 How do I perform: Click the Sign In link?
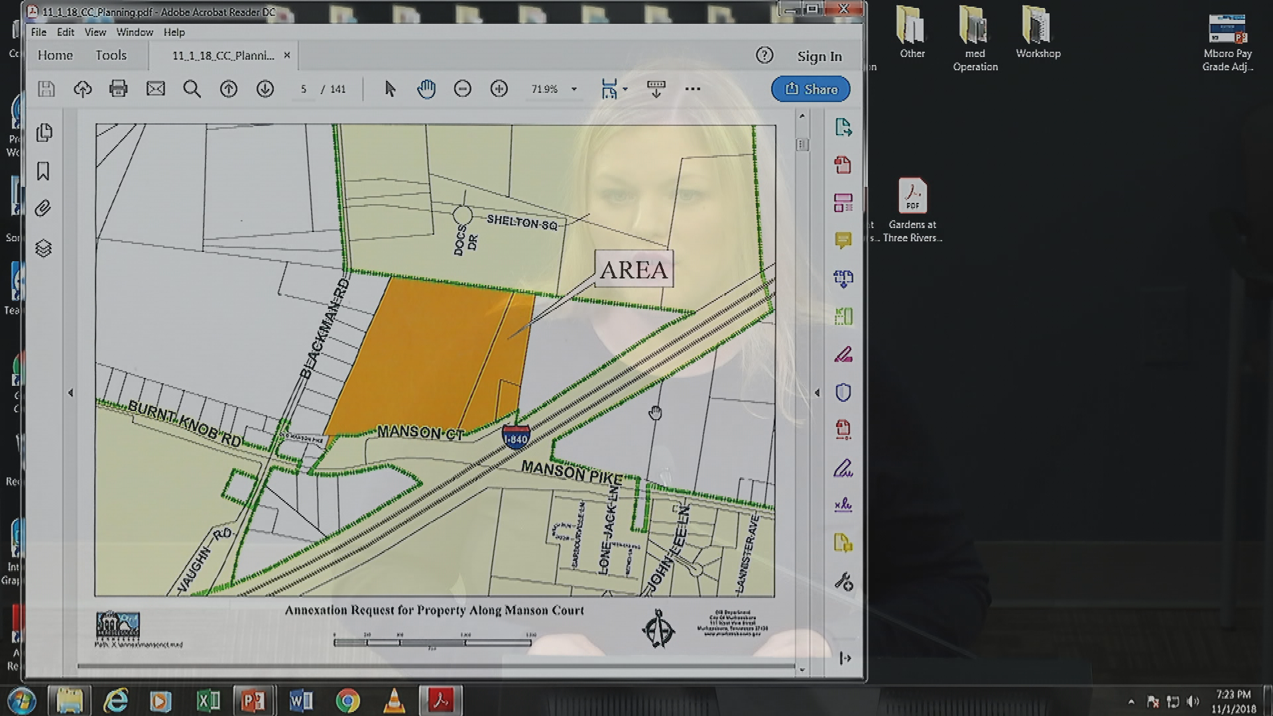(819, 56)
